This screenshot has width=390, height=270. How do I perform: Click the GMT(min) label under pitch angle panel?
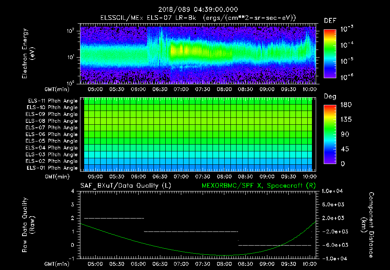(57, 177)
